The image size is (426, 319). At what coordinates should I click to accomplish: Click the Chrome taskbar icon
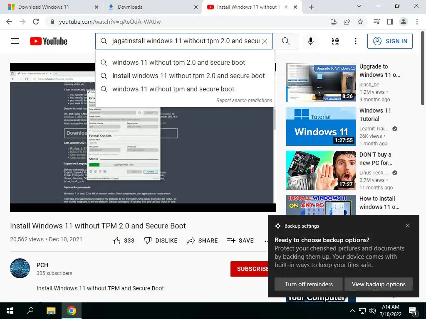72,311
